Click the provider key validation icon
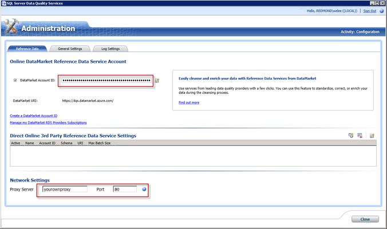Viewport: 387px width, 229px height. (372, 136)
